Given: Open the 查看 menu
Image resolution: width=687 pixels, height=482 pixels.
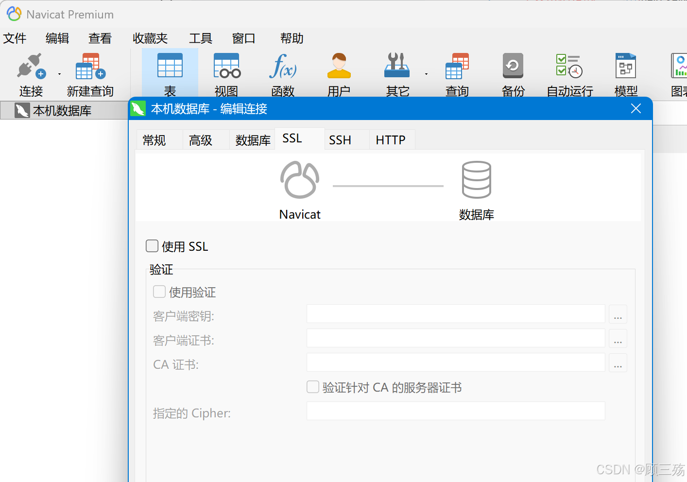Looking at the screenshot, I should (100, 38).
